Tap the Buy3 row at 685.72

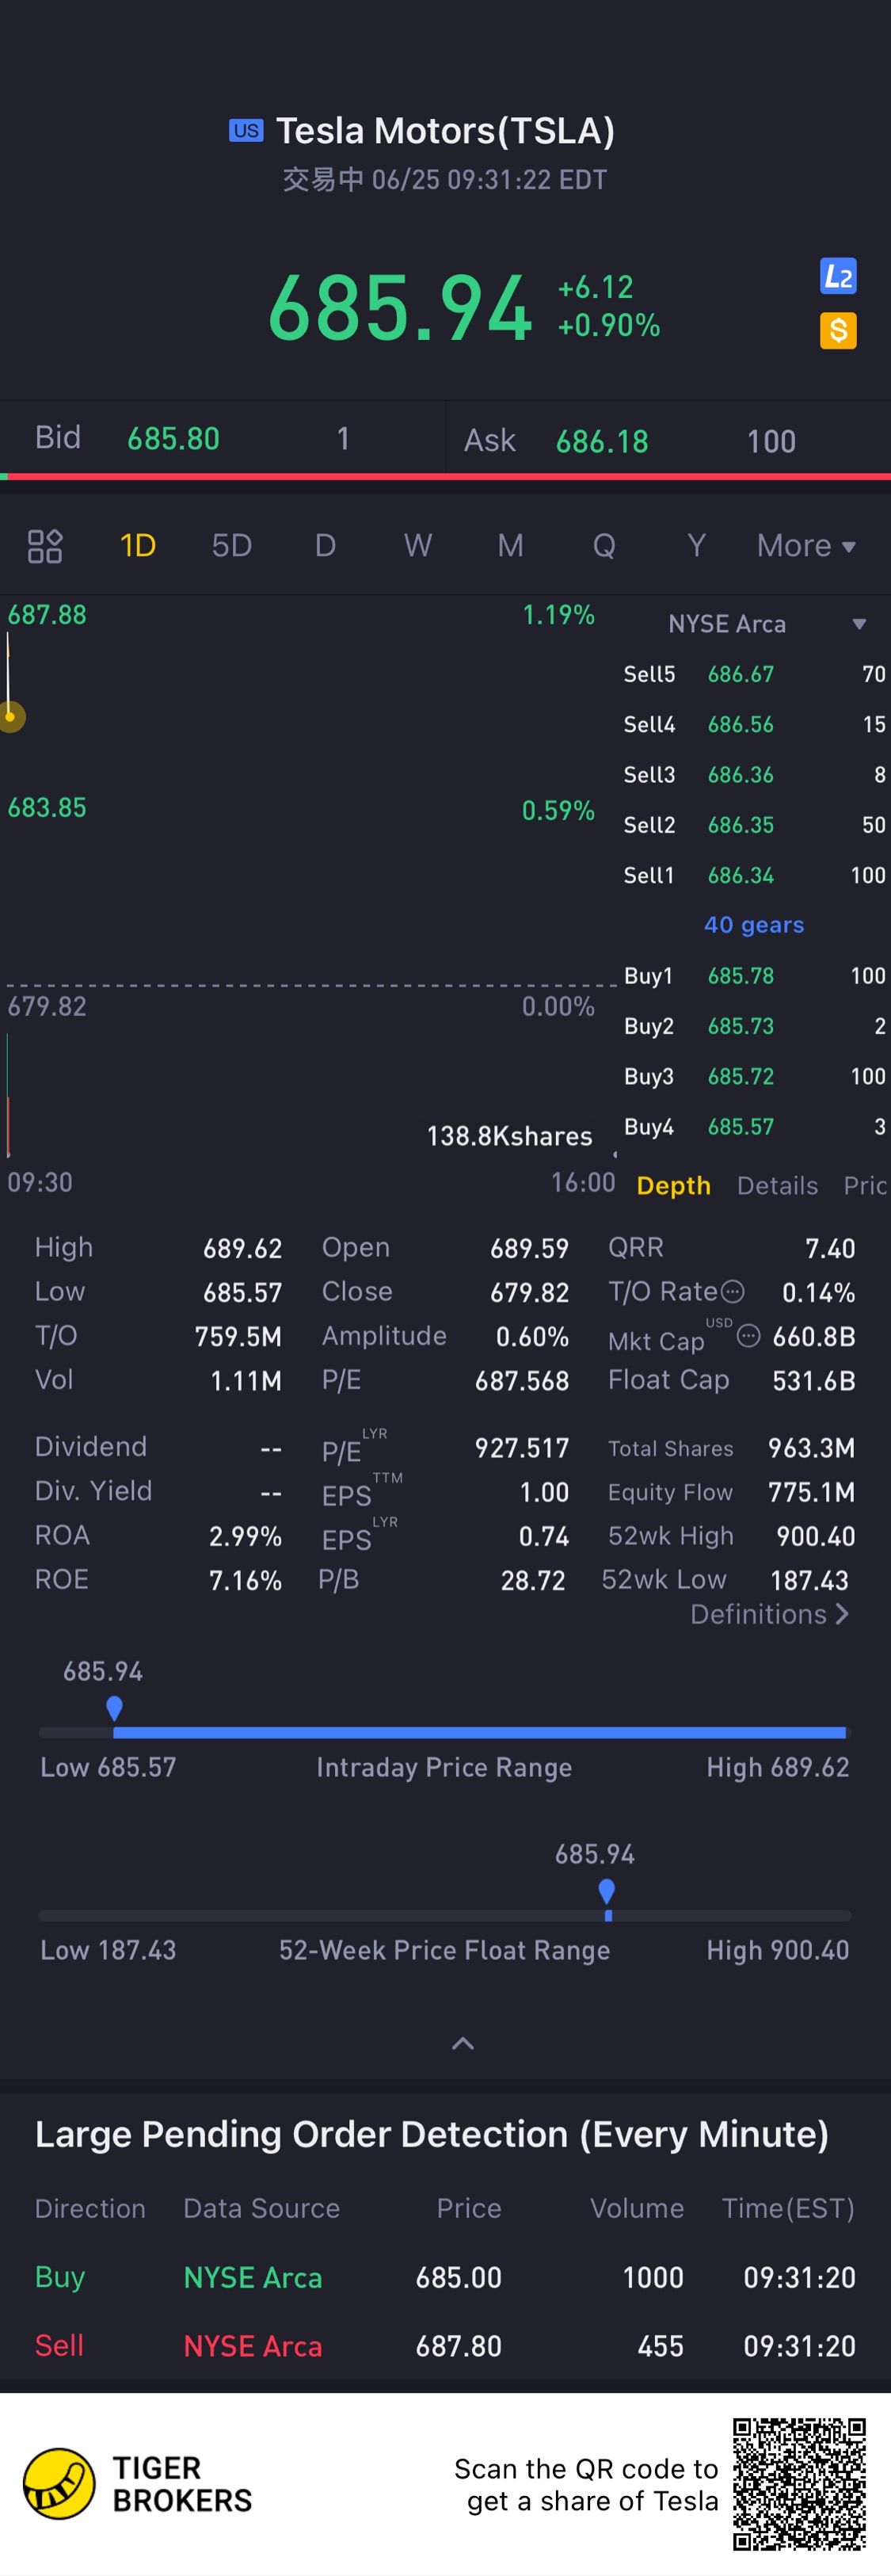coord(754,1077)
